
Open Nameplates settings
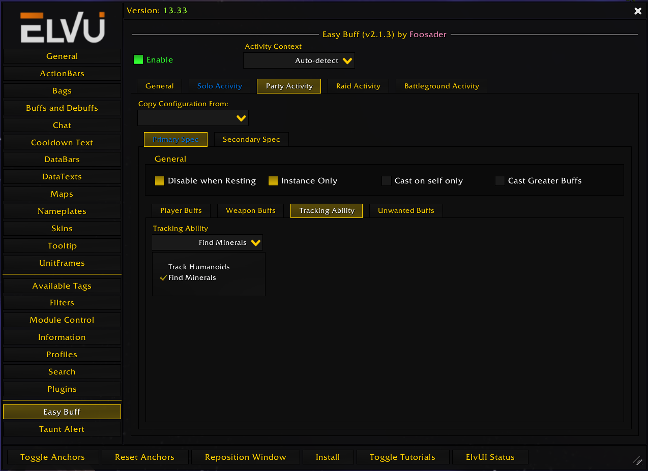point(62,211)
